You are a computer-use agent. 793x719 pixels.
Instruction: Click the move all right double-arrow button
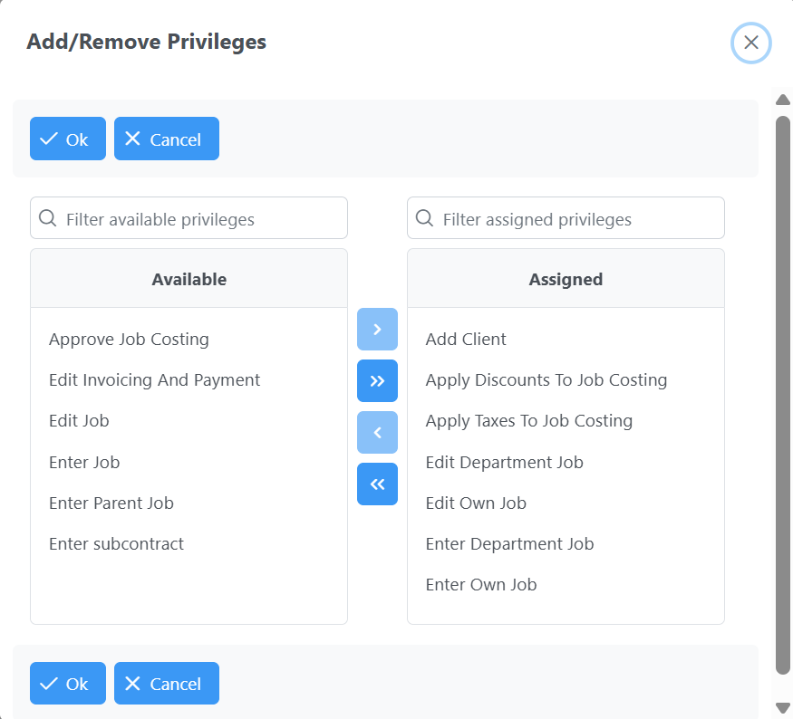pyautogui.click(x=377, y=380)
